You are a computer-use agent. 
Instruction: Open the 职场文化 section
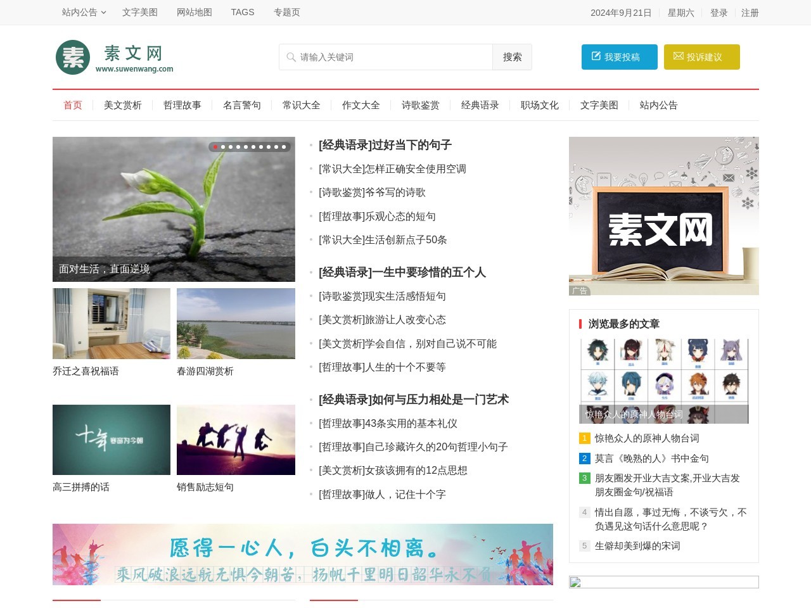click(x=539, y=105)
